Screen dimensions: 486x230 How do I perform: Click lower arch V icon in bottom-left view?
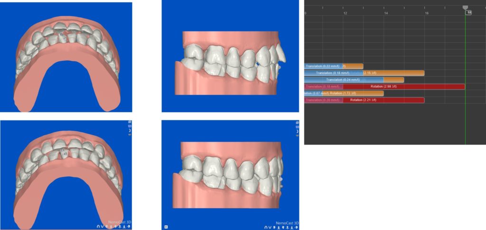[x=102, y=227]
